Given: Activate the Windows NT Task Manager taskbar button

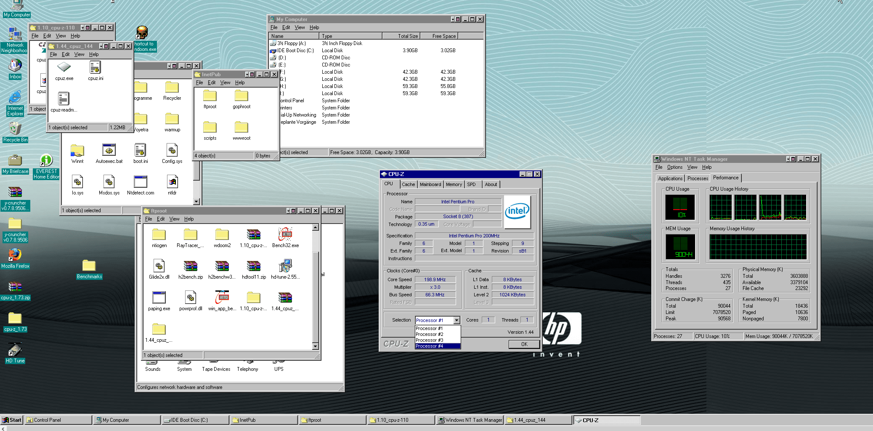Looking at the screenshot, I should tap(470, 420).
